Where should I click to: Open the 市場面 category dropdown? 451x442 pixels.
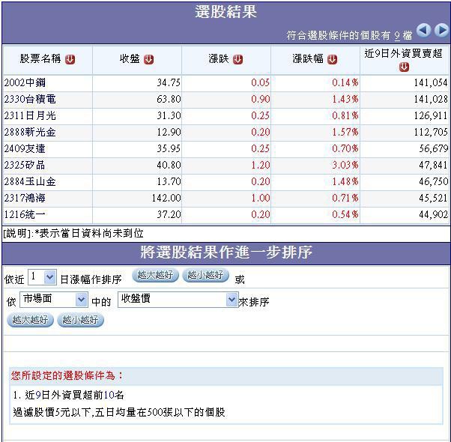tap(54, 300)
